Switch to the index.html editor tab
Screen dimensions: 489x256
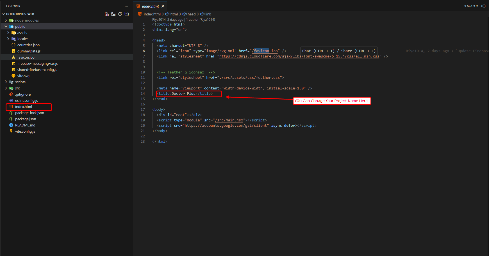(x=150, y=6)
